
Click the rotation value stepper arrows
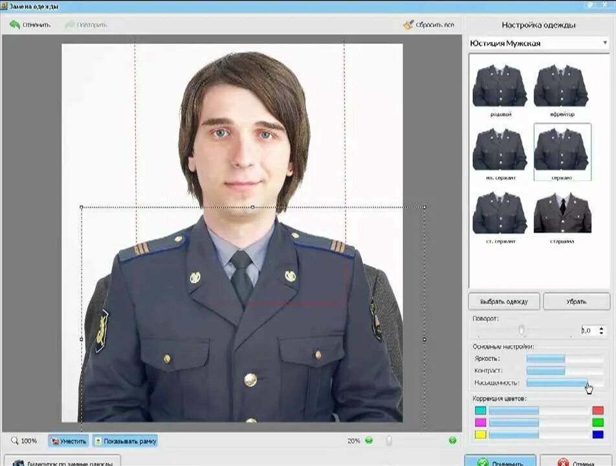click(602, 331)
